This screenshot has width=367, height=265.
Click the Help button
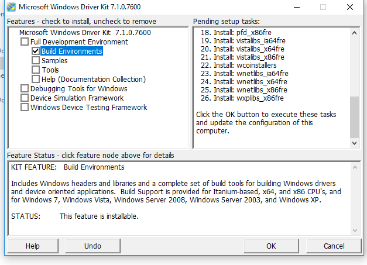[33, 246]
